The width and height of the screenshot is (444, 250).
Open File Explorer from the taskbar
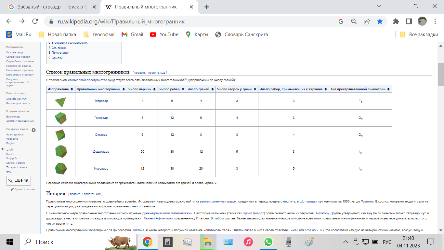pos(208,242)
